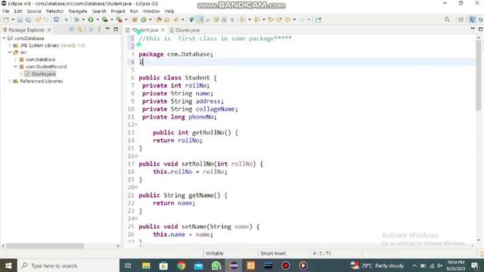484x272 pixels.
Task: Click the Task View taskbar icon
Action: [x=128, y=265]
